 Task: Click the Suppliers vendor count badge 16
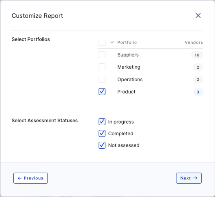pyautogui.click(x=197, y=55)
